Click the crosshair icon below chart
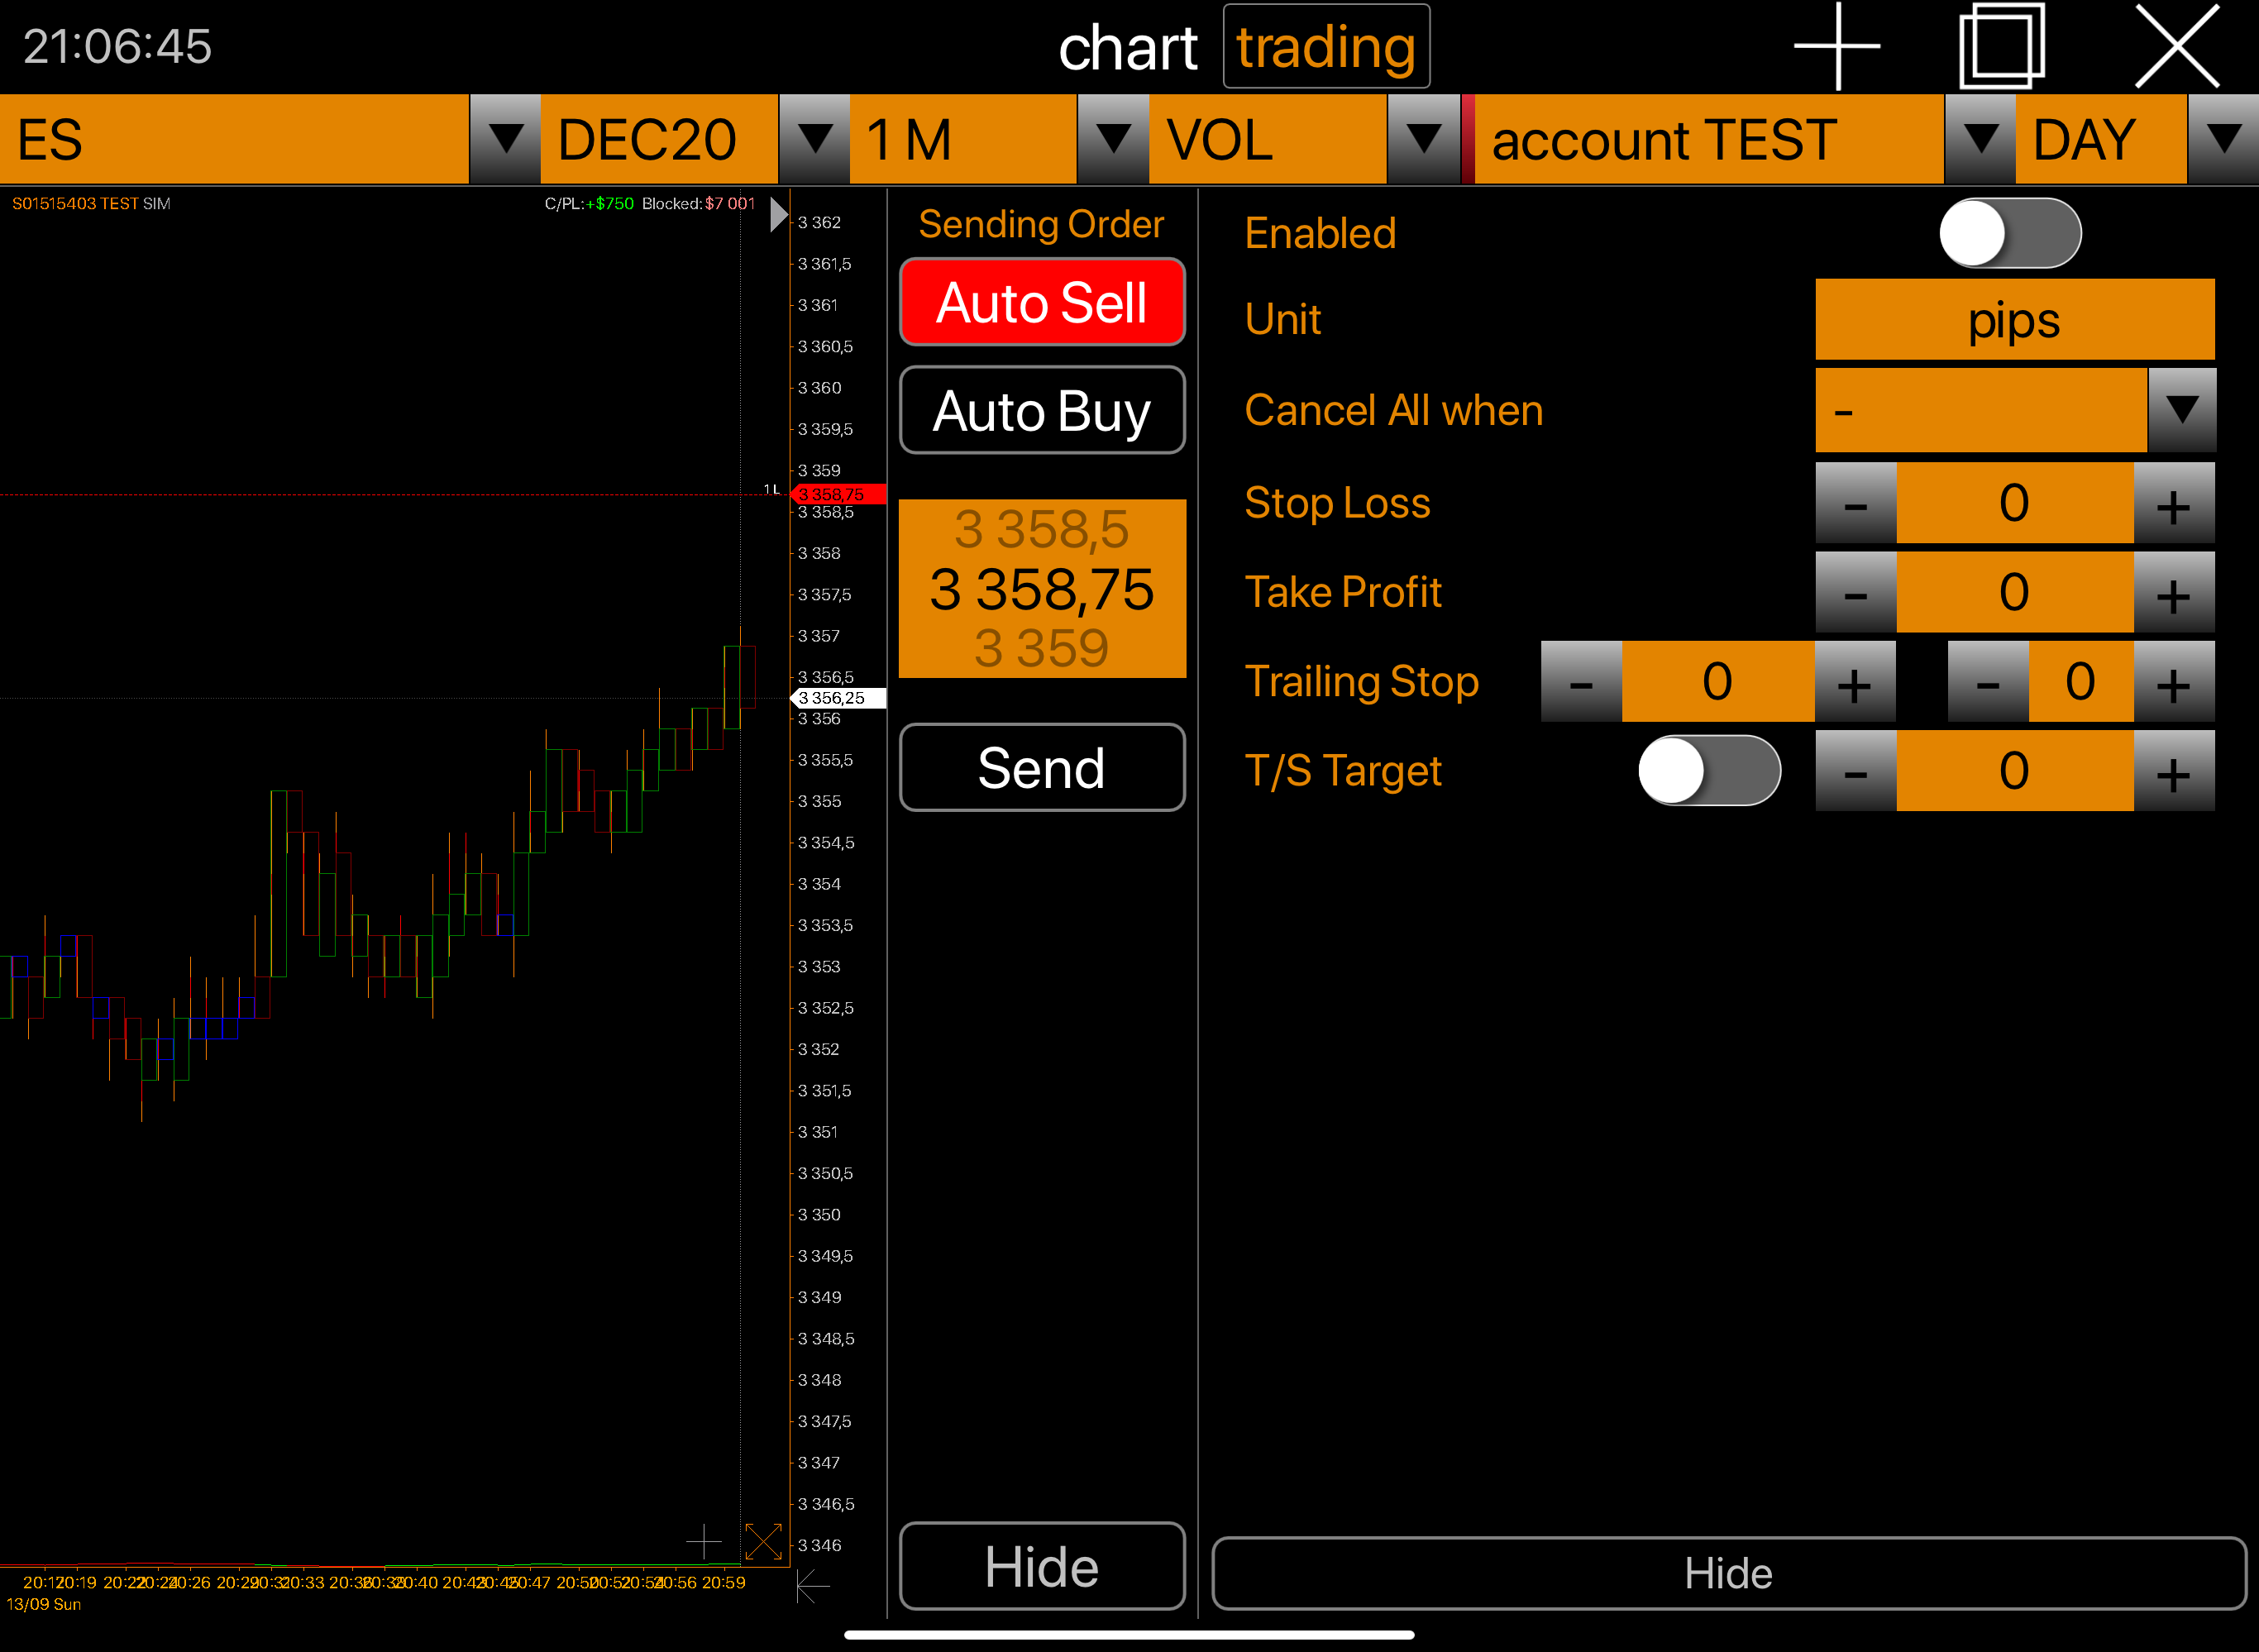 (x=704, y=1541)
